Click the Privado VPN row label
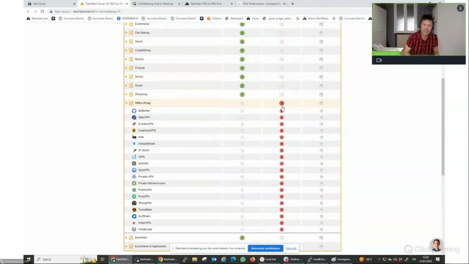Viewport: 469px width, 264px height. click(146, 176)
